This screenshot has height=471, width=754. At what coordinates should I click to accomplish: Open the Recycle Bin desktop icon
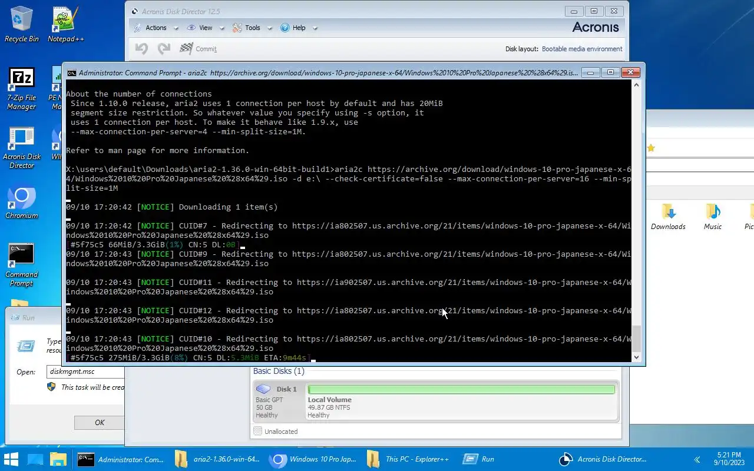click(22, 24)
